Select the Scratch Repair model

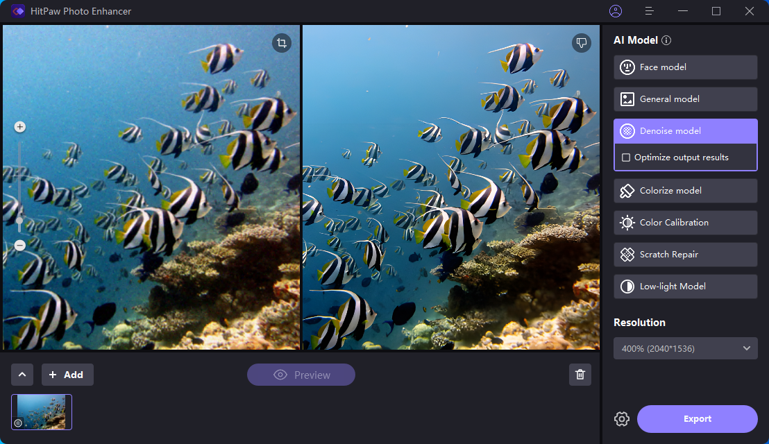pyautogui.click(x=685, y=254)
